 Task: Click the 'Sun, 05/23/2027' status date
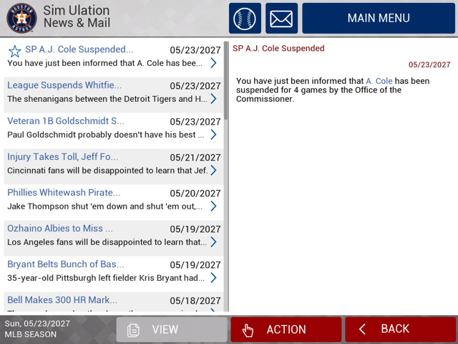click(37, 323)
